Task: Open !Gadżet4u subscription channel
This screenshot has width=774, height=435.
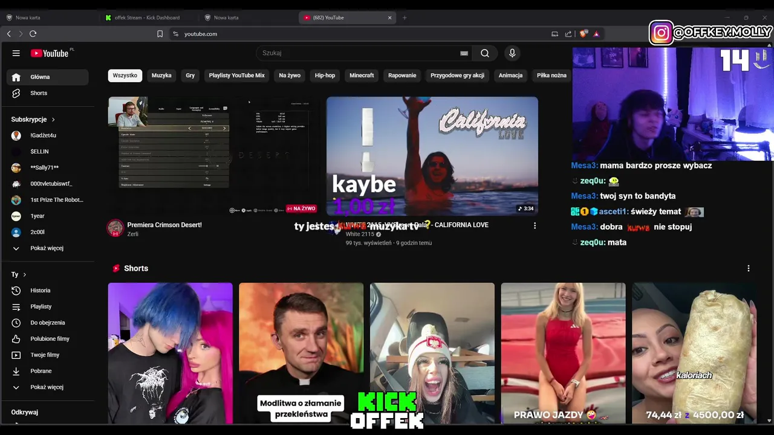Action: coord(47,135)
